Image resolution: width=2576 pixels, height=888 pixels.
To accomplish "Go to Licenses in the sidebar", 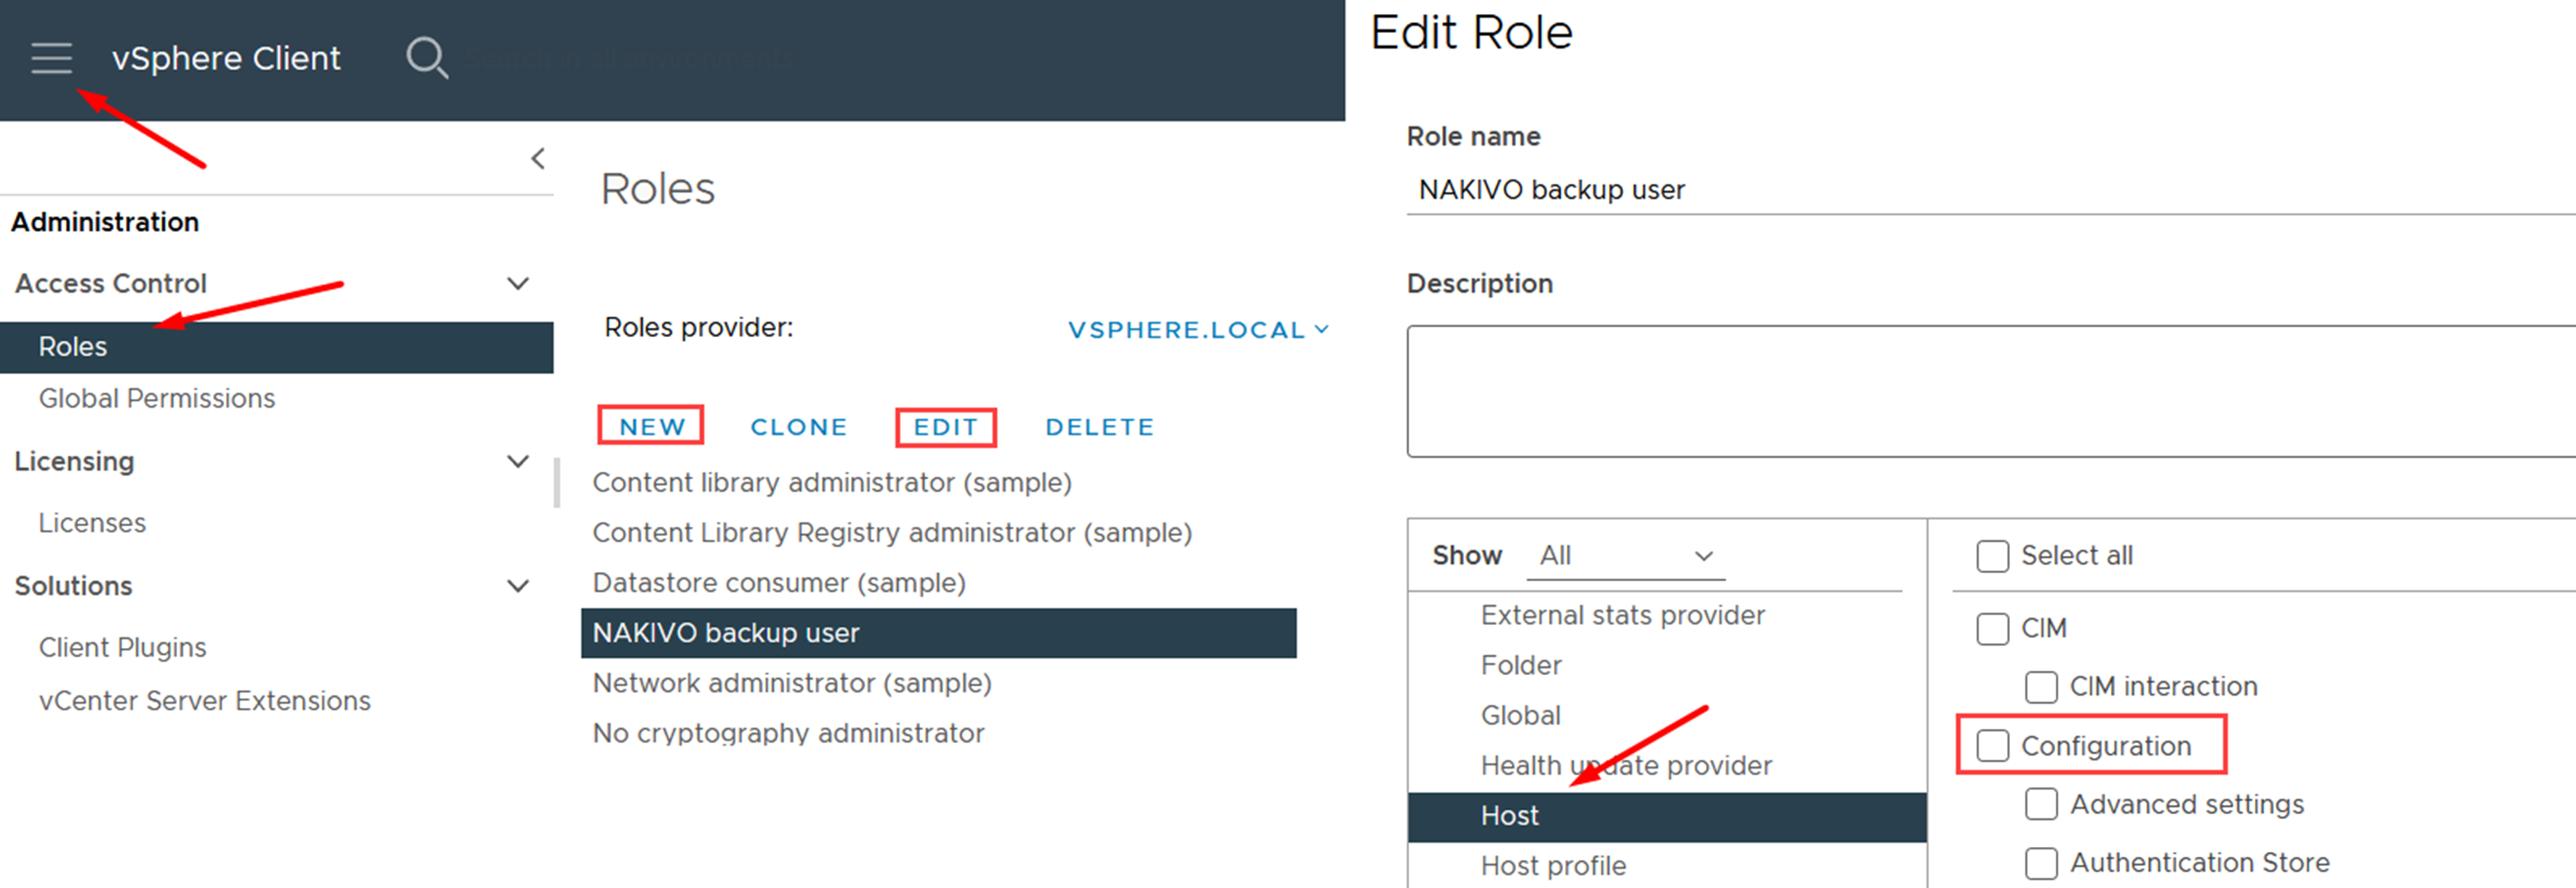I will (92, 524).
